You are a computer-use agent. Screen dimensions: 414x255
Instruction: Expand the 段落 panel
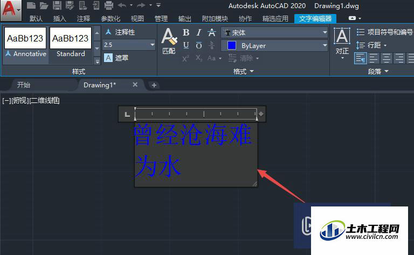click(378, 71)
